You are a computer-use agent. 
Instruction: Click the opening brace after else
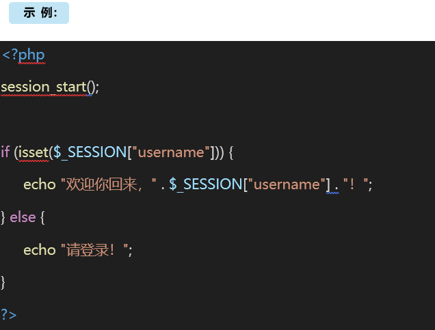(42, 217)
